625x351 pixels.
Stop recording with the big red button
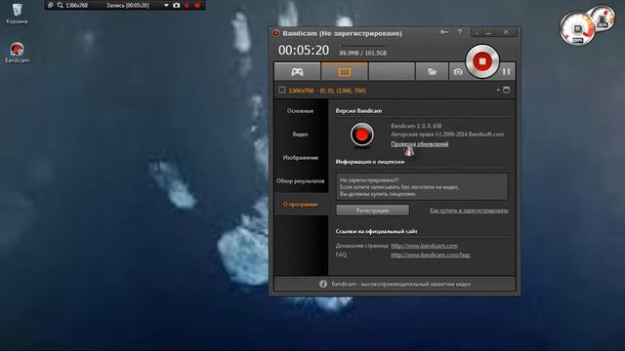pos(482,61)
